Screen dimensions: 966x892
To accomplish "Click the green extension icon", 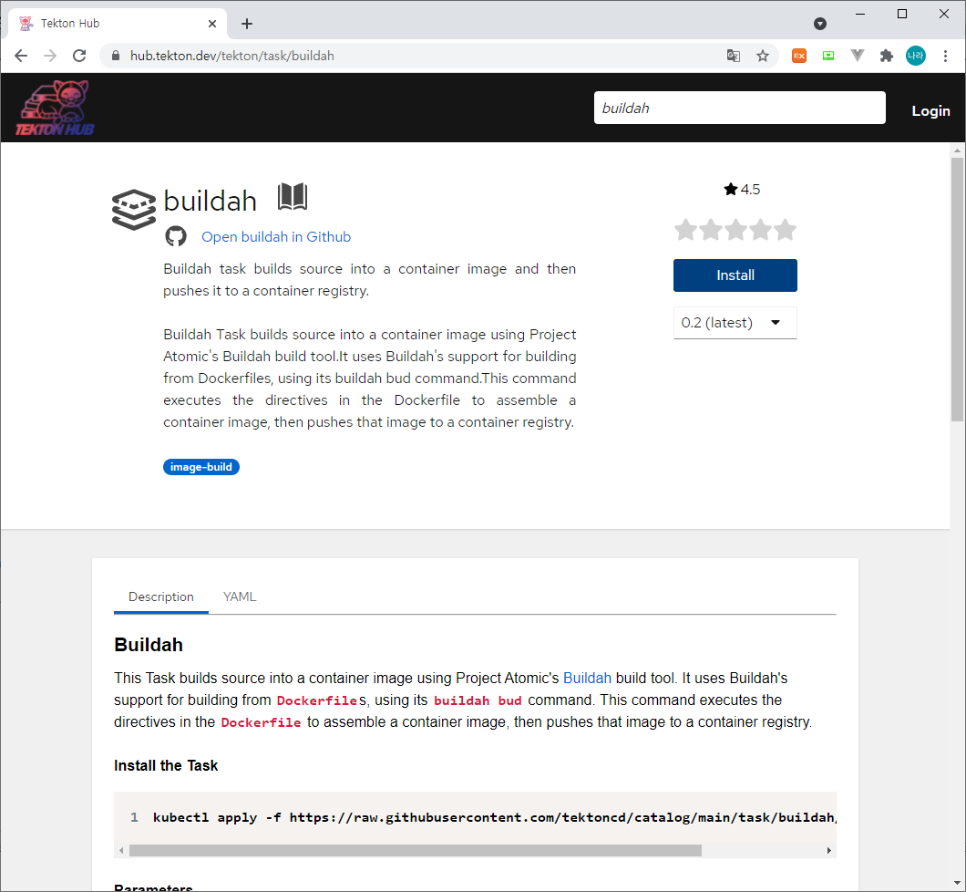I will point(828,56).
